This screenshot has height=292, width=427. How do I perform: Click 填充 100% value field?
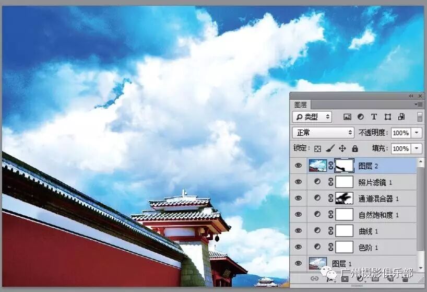[401, 149]
